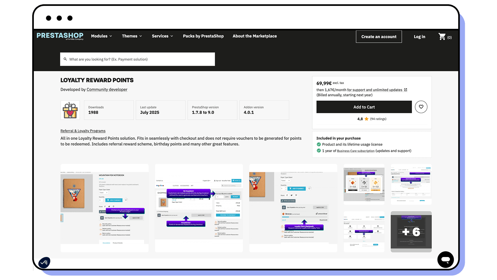
Task: Show the +6 more screenshots thumbnail
Action: pos(411,232)
